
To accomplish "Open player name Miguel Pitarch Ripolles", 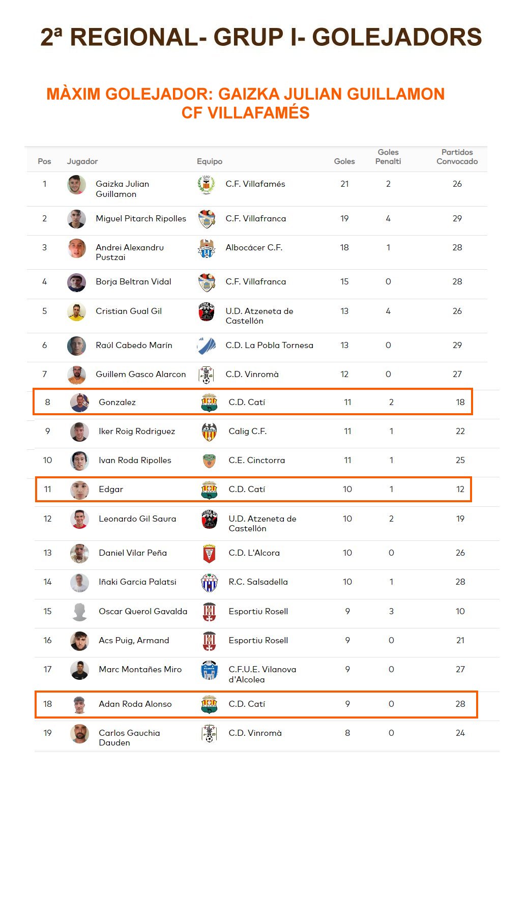I will coord(141,219).
